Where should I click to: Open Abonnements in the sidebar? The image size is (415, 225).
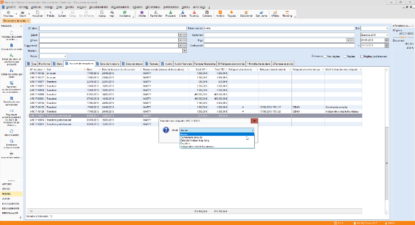coord(12,133)
